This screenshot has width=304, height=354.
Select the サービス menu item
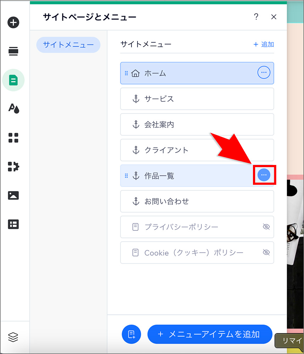tap(197, 99)
